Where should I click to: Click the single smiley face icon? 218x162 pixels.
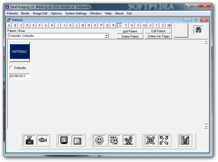(99, 140)
